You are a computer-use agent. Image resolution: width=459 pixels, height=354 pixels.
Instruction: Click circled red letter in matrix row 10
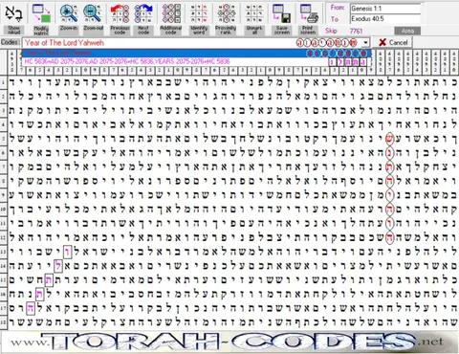(389, 210)
